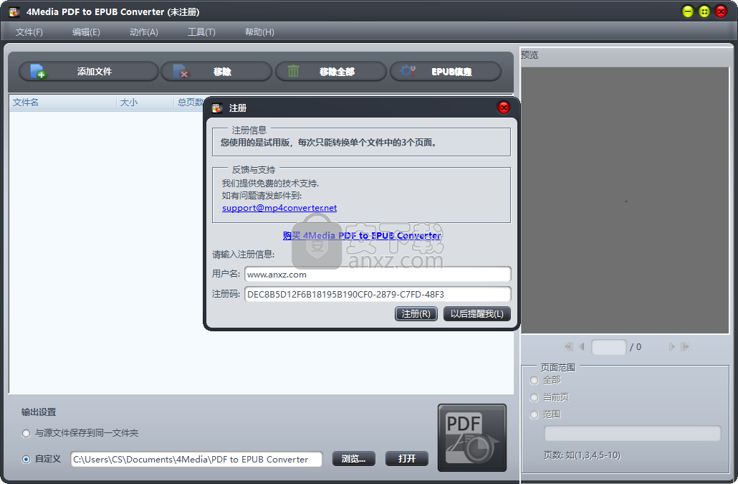Click the Remove All trash button

click(x=331, y=72)
